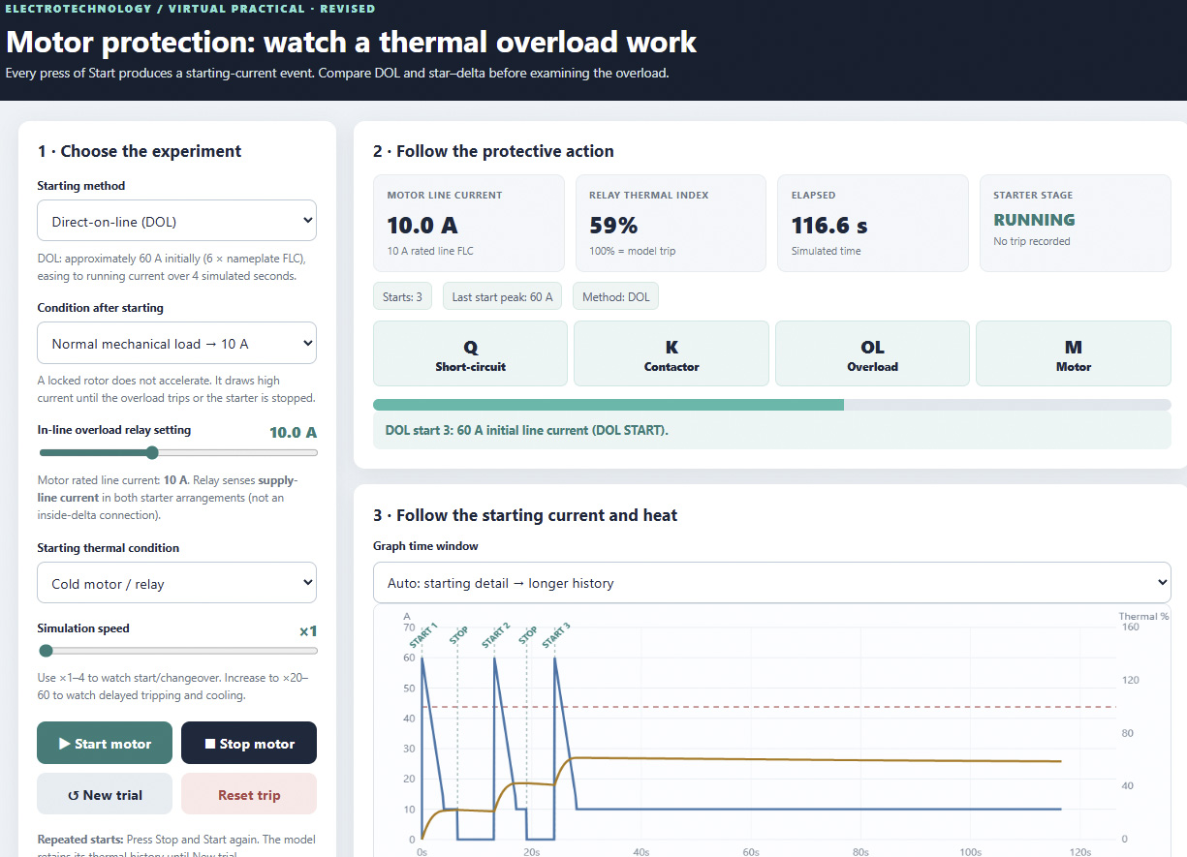Click the heading '1 · Choose the experiment'

pyautogui.click(x=140, y=151)
